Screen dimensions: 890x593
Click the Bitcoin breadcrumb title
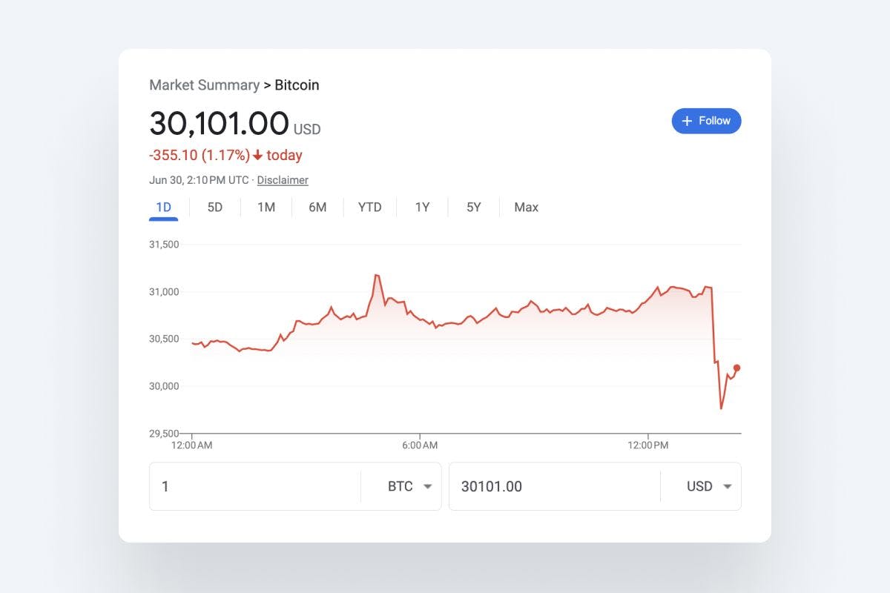(297, 85)
